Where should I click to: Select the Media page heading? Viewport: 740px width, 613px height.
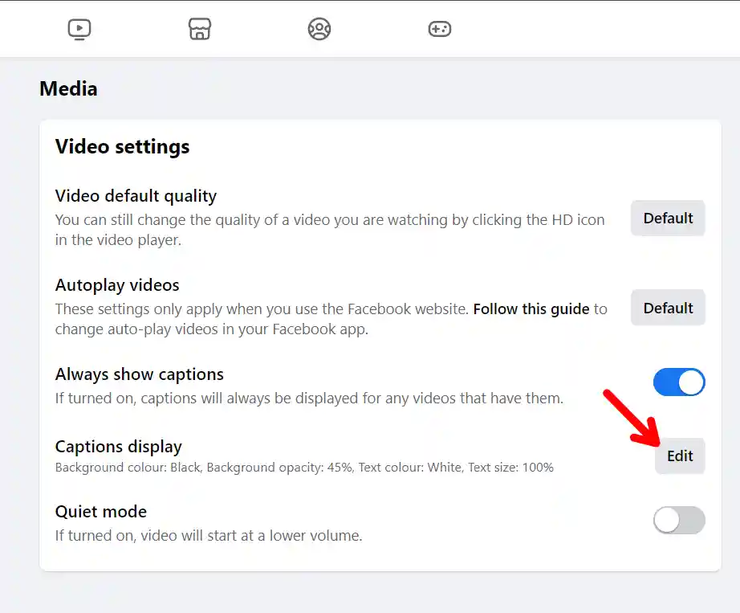[x=68, y=88]
